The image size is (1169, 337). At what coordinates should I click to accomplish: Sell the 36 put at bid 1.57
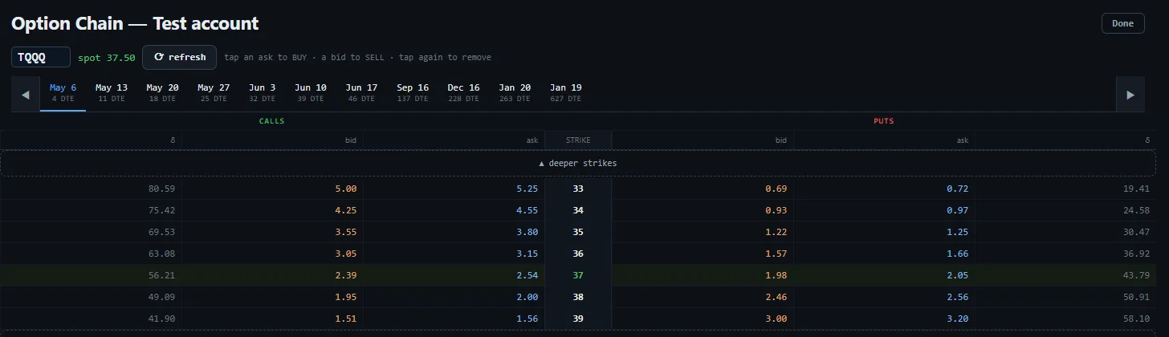coord(703,254)
